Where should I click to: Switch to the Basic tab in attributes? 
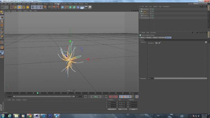click(142, 38)
